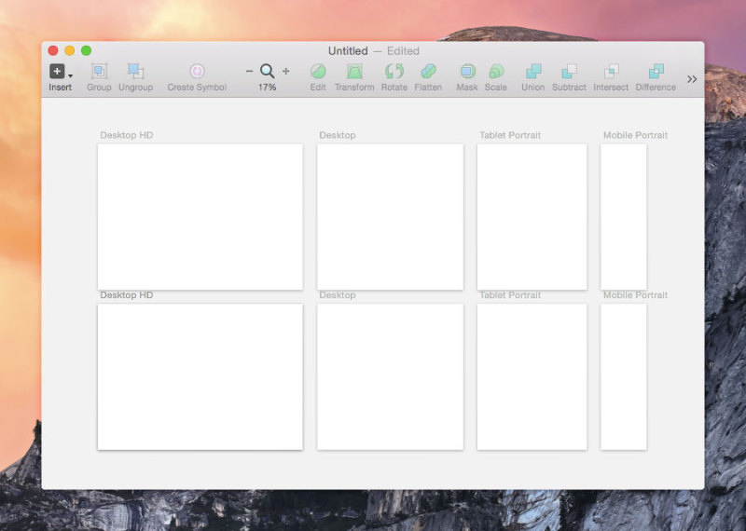Zoom out with the minus button

[249, 71]
